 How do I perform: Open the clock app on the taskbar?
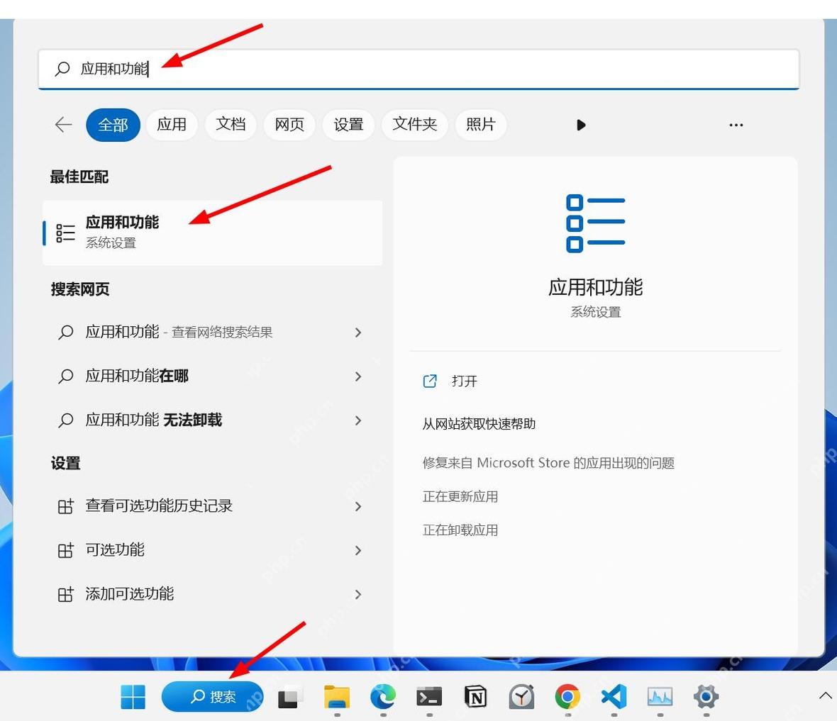click(521, 696)
